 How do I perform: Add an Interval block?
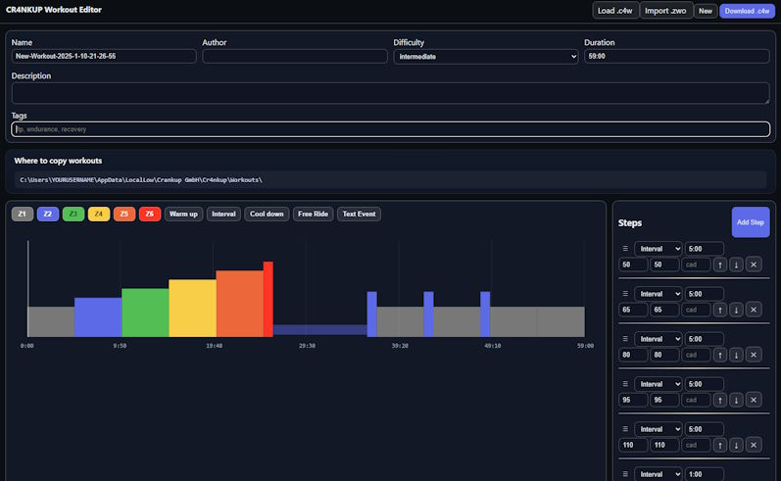click(x=223, y=215)
